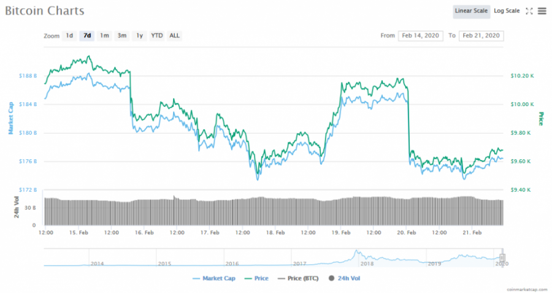This screenshot has width=552, height=293.
Task: Click the $188 B market cap label
Action: coord(28,75)
